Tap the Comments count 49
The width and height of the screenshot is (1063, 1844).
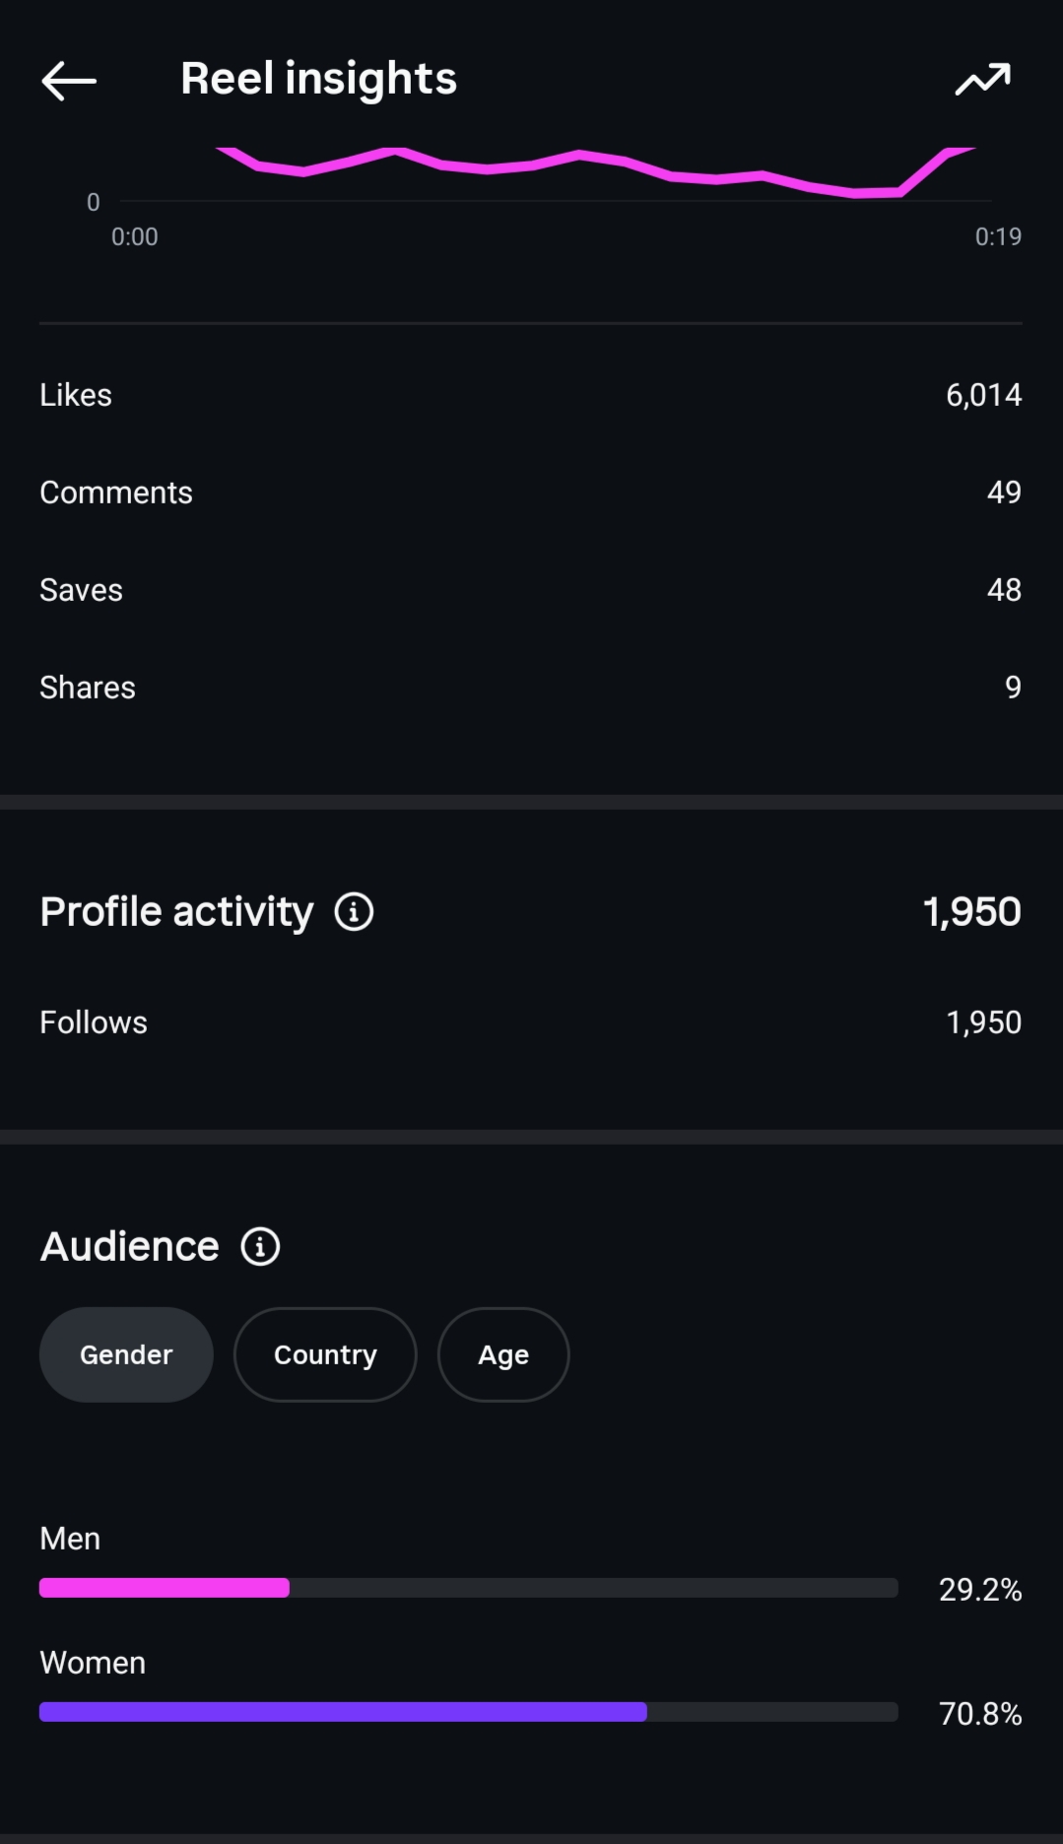tap(1004, 493)
